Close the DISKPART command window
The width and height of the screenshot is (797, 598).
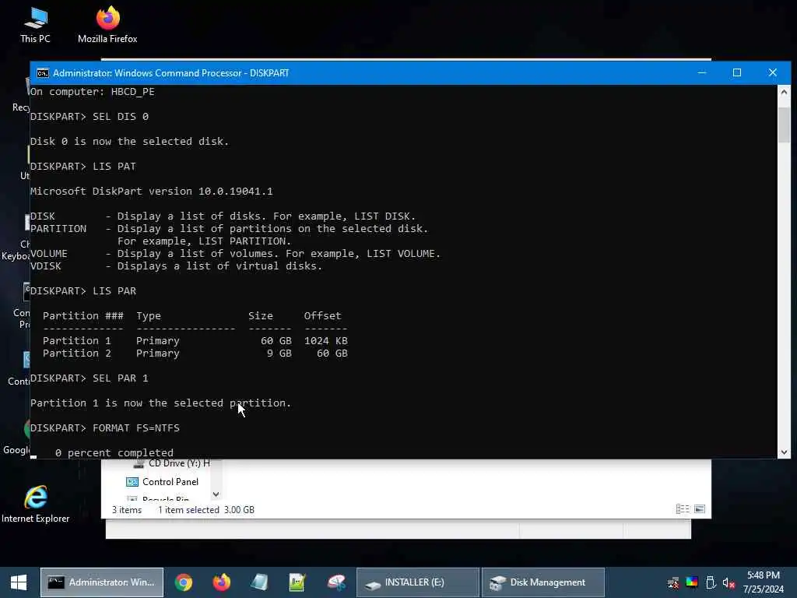coord(773,72)
